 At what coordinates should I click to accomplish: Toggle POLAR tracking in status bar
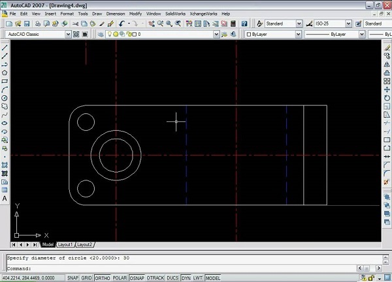(x=120, y=277)
